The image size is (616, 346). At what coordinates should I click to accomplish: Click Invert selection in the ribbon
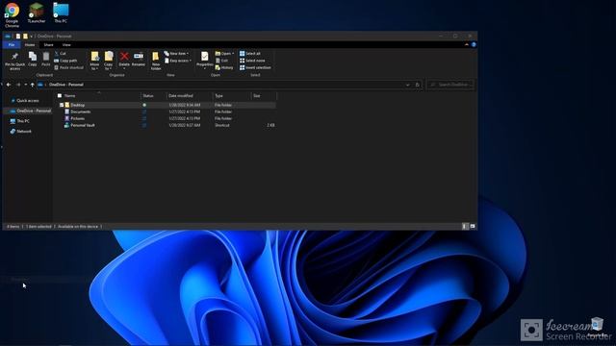pyautogui.click(x=255, y=67)
